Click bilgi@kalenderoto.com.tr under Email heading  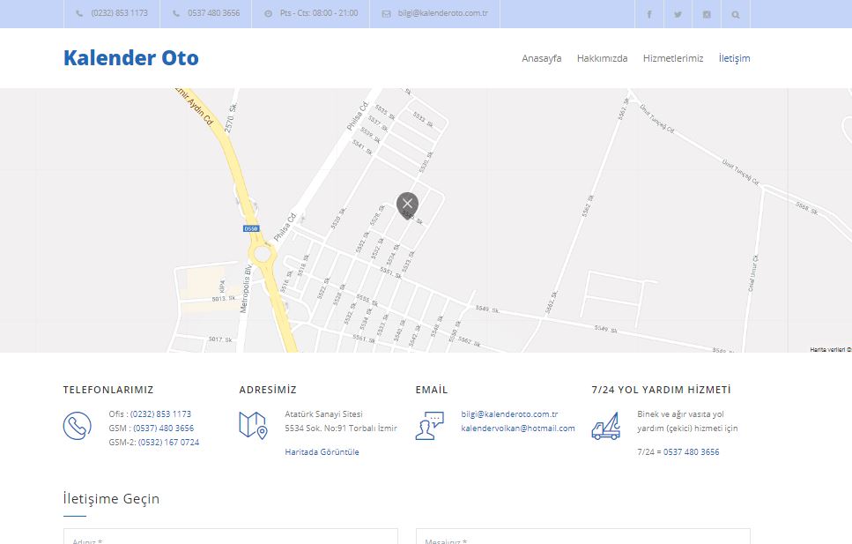509,414
